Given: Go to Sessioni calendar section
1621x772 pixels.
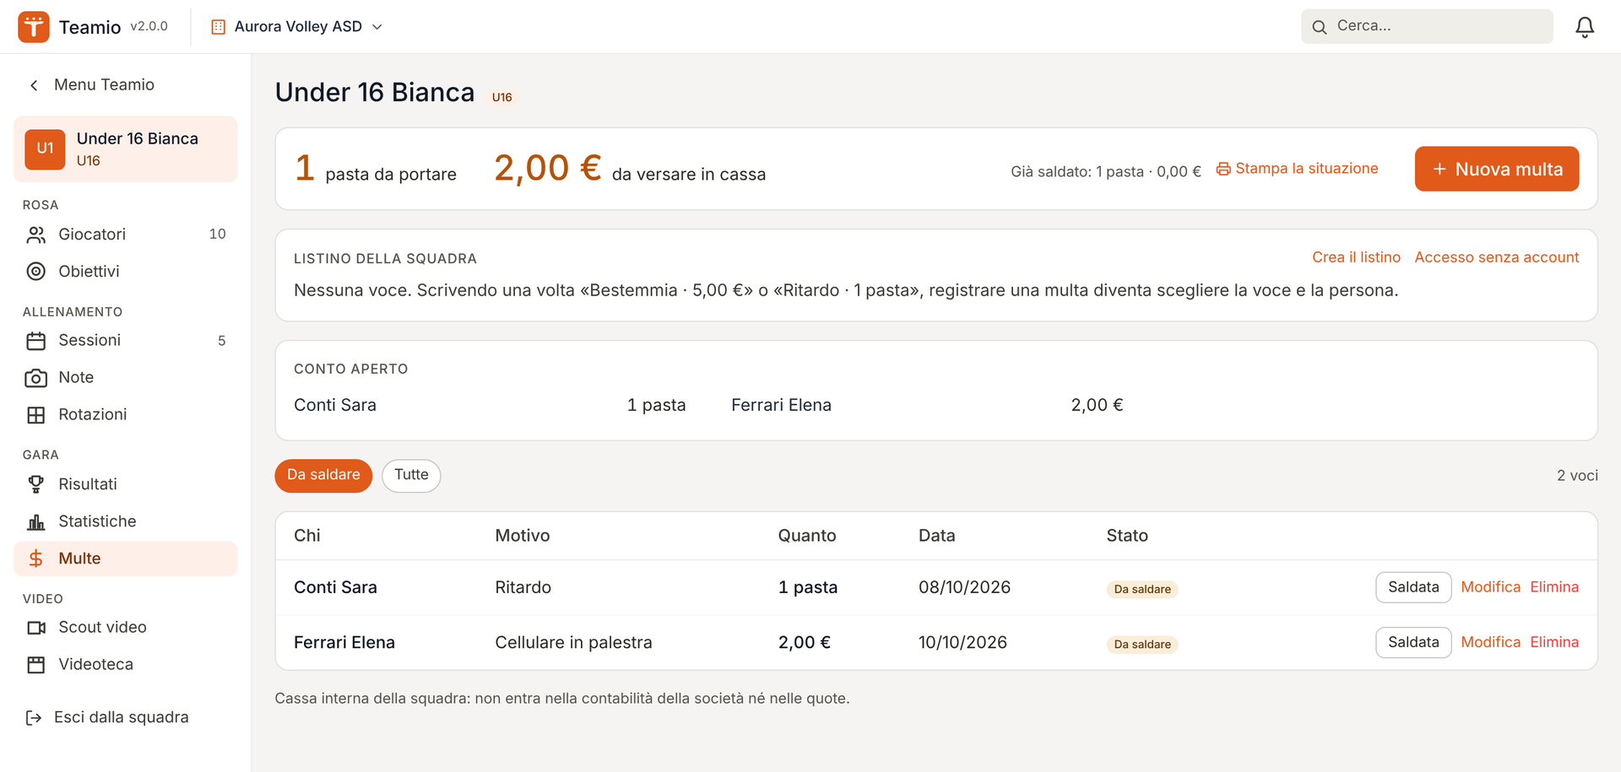Looking at the screenshot, I should (x=125, y=341).
